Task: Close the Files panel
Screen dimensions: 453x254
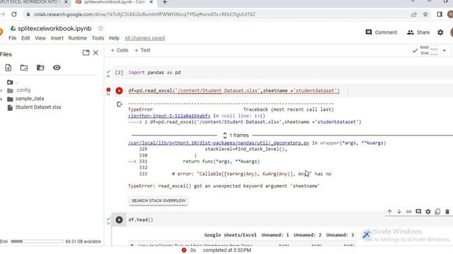Action: (x=96, y=53)
